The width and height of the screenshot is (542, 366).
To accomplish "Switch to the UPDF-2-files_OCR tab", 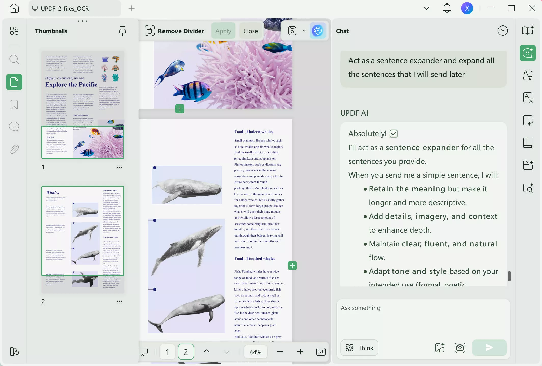I will (65, 8).
